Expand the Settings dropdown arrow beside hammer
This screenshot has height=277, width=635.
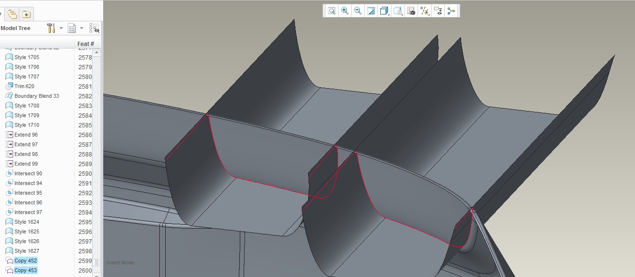[61, 28]
